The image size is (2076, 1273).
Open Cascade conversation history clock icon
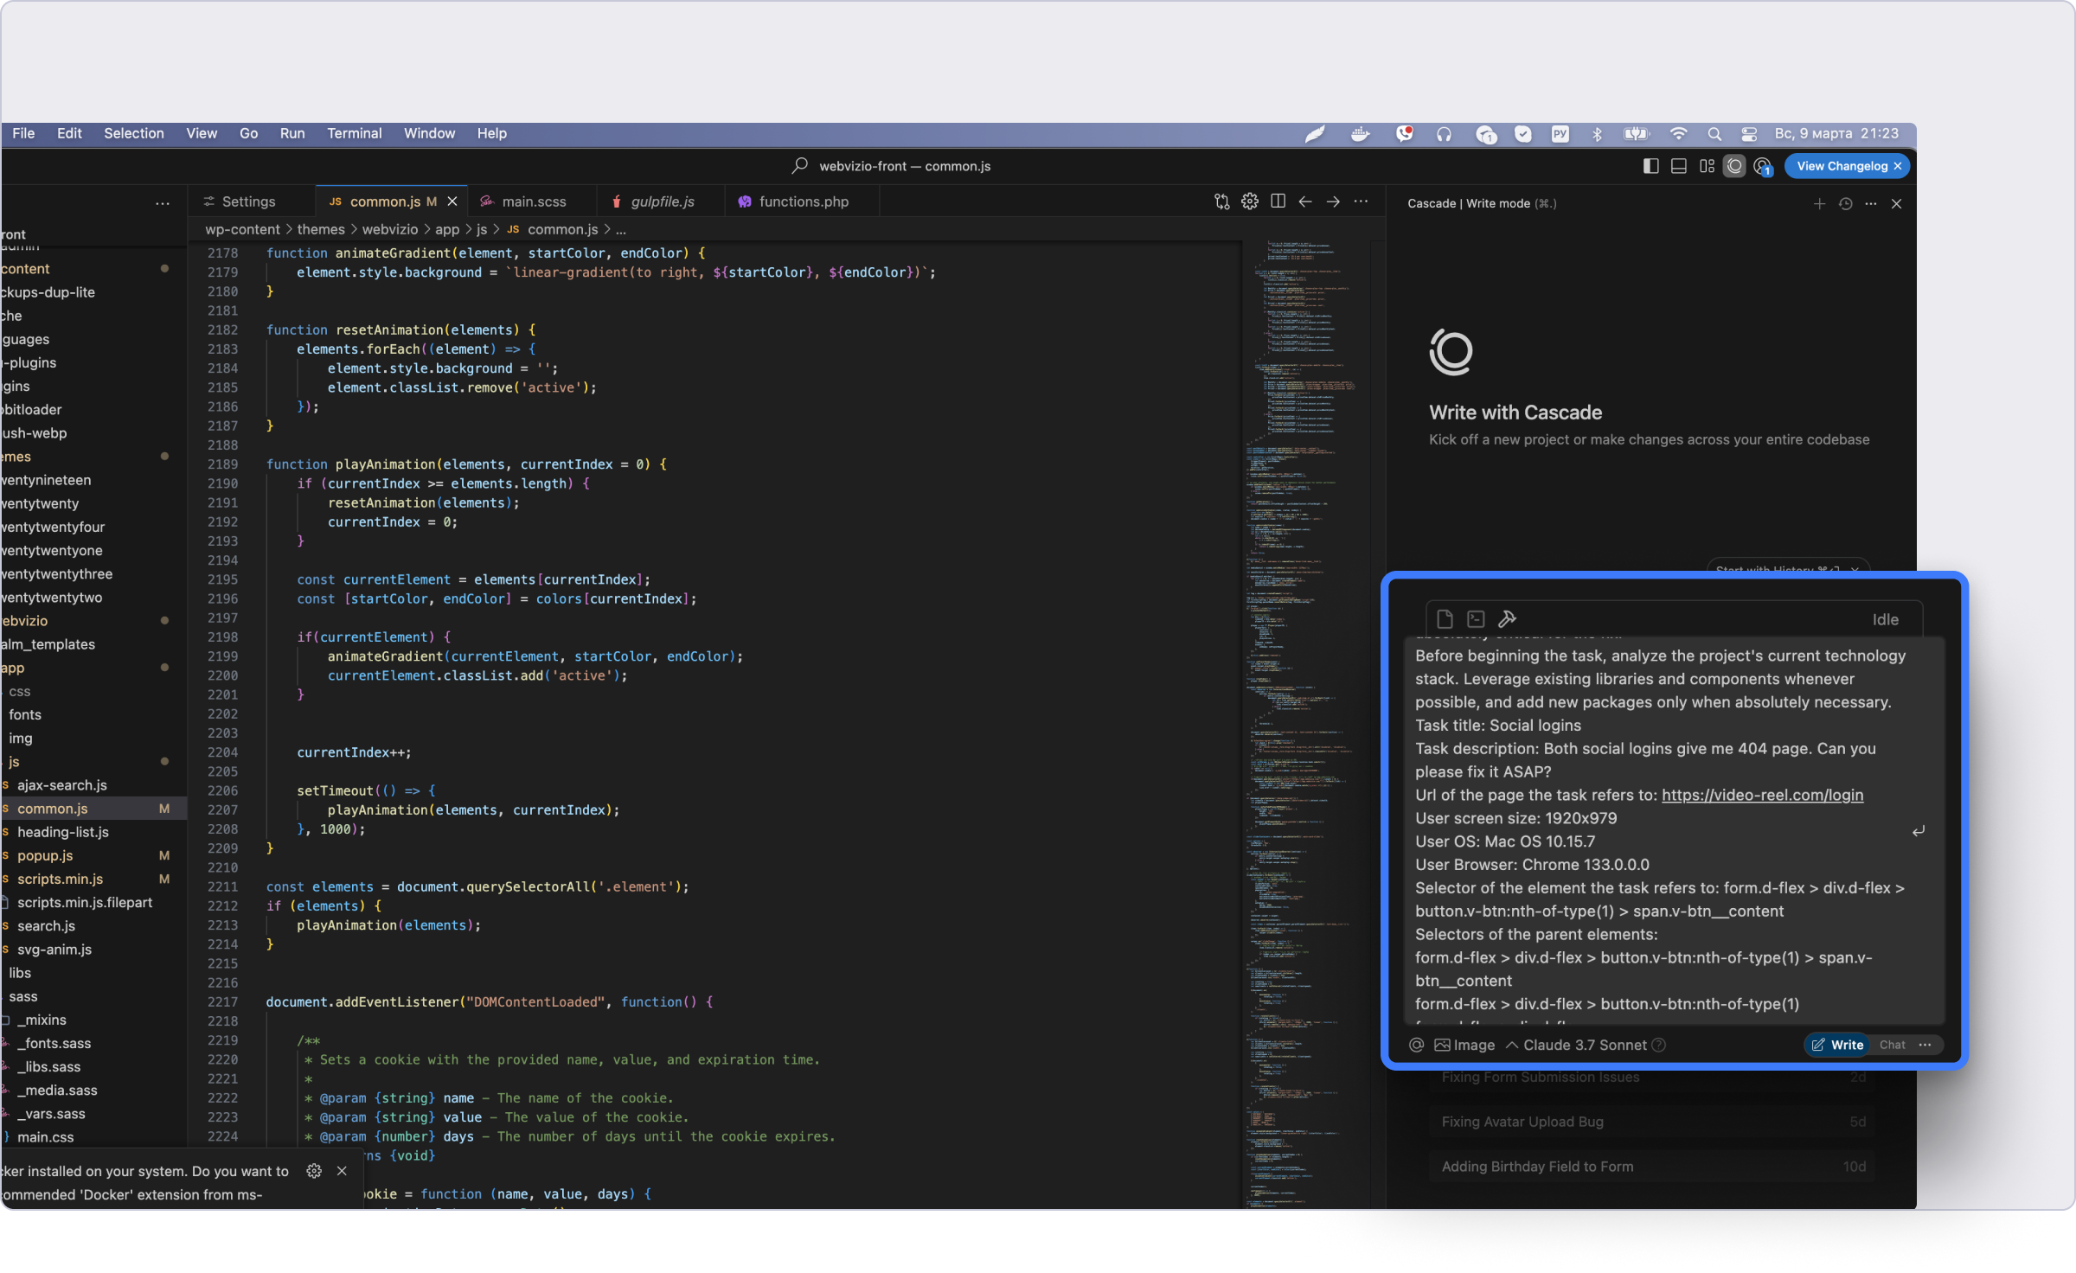coord(1845,204)
